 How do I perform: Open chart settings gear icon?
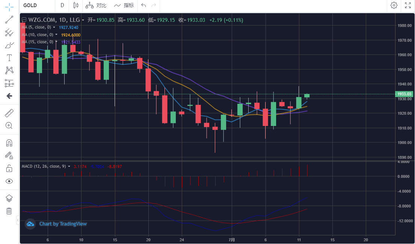(x=394, y=5)
